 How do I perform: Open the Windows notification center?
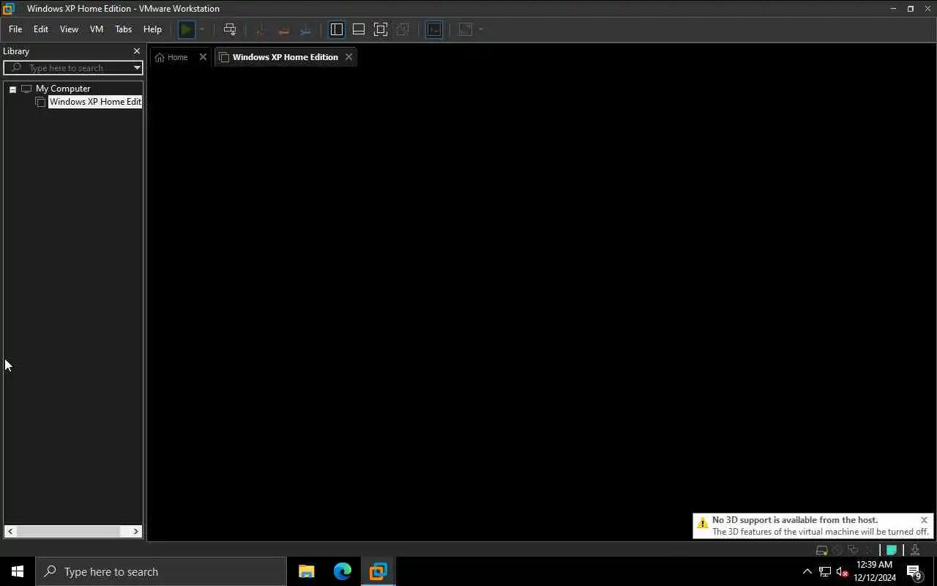[914, 571]
